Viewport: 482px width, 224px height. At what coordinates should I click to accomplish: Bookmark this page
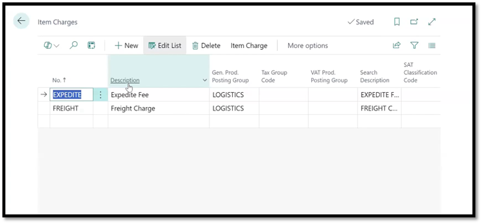[x=397, y=22]
